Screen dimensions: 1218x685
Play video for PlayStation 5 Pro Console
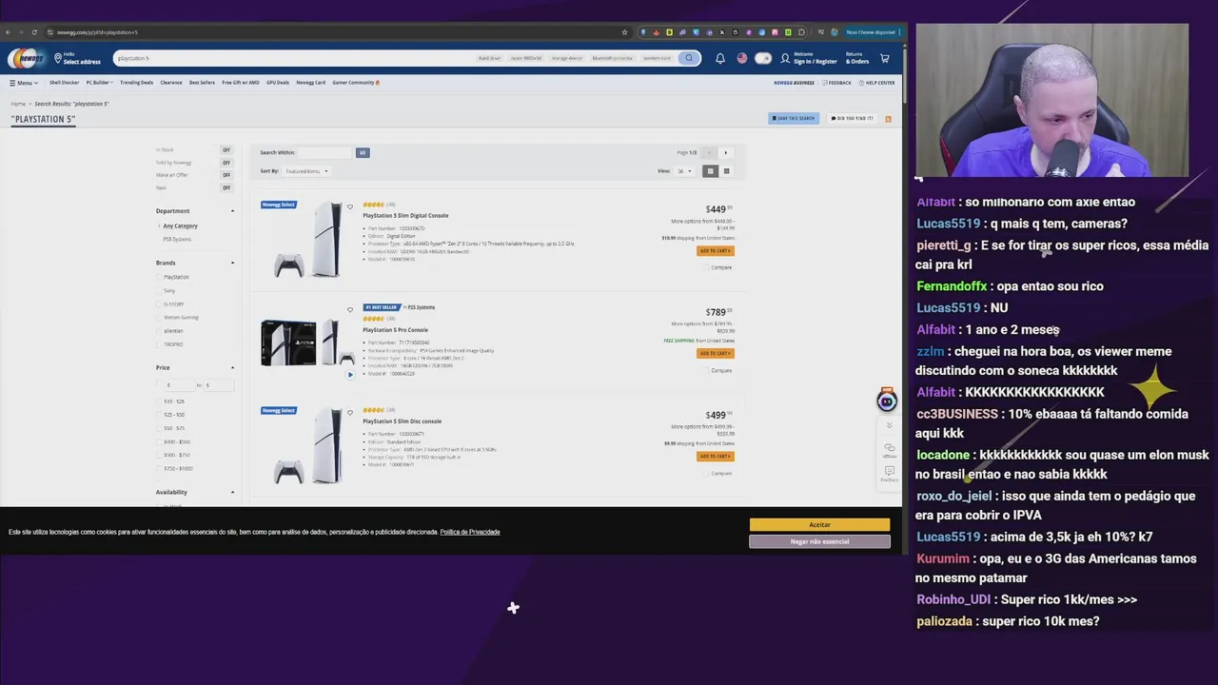(349, 375)
